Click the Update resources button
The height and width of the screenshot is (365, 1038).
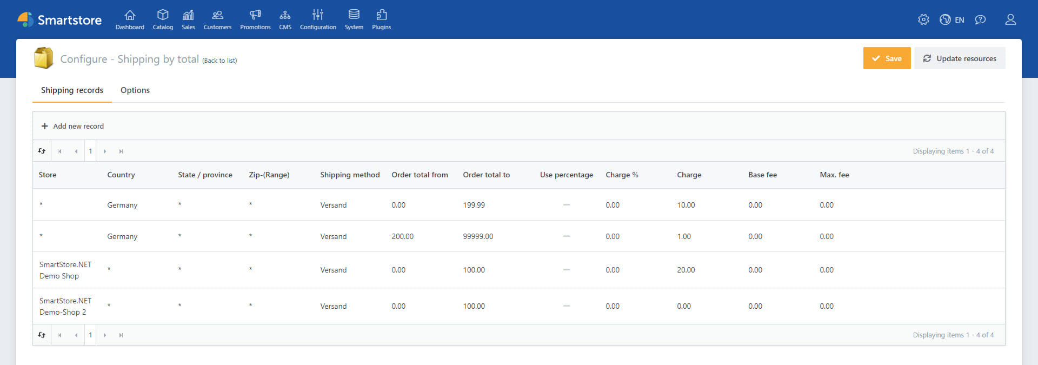click(x=960, y=58)
